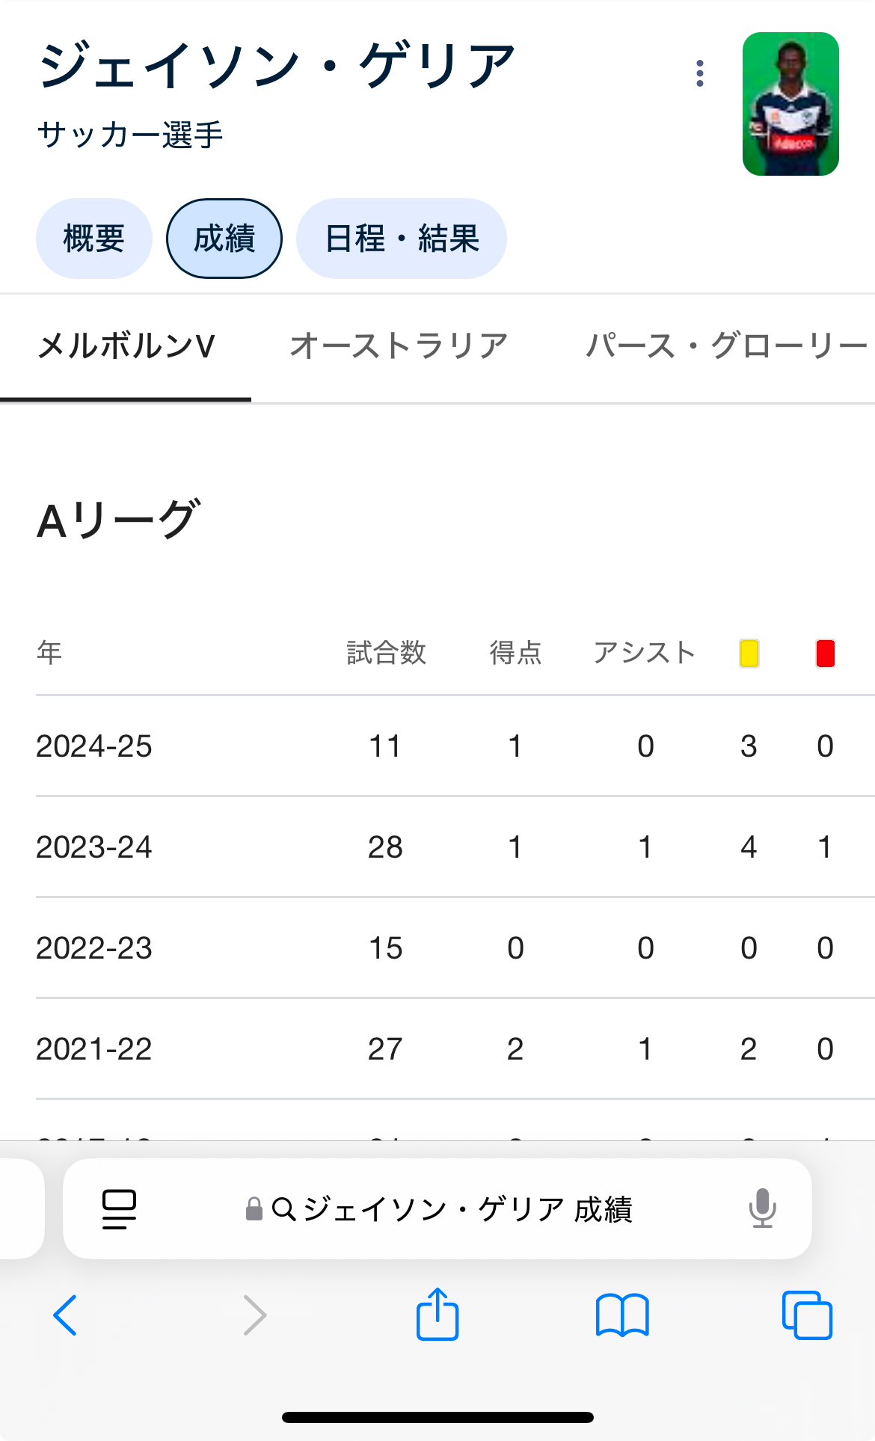Tap the red card column header

point(825,653)
